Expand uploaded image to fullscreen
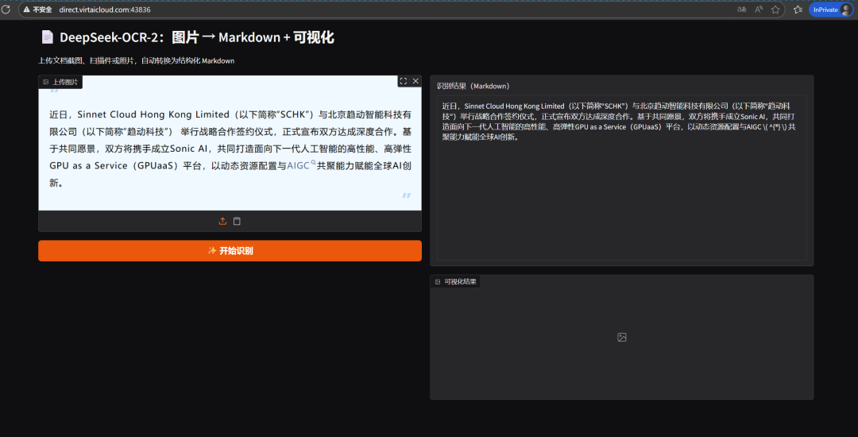 [x=404, y=81]
